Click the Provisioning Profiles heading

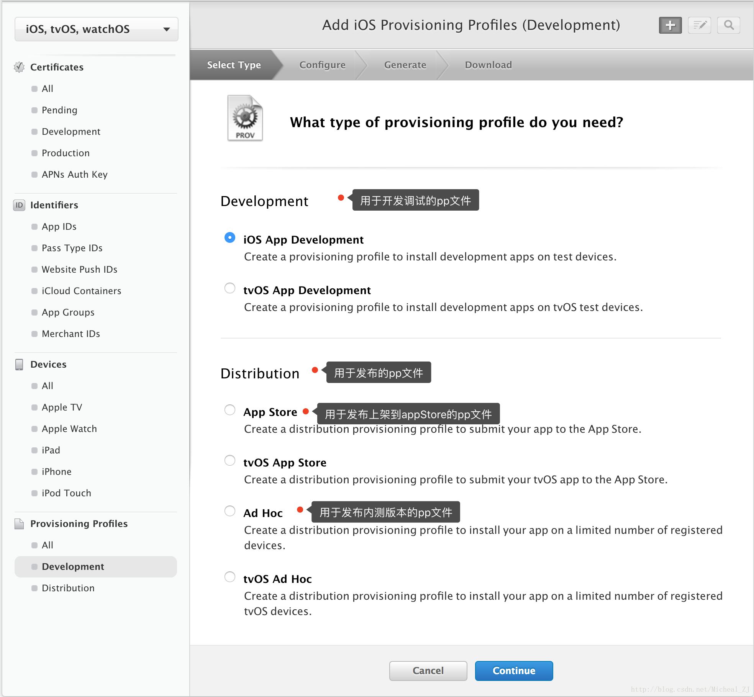point(79,524)
